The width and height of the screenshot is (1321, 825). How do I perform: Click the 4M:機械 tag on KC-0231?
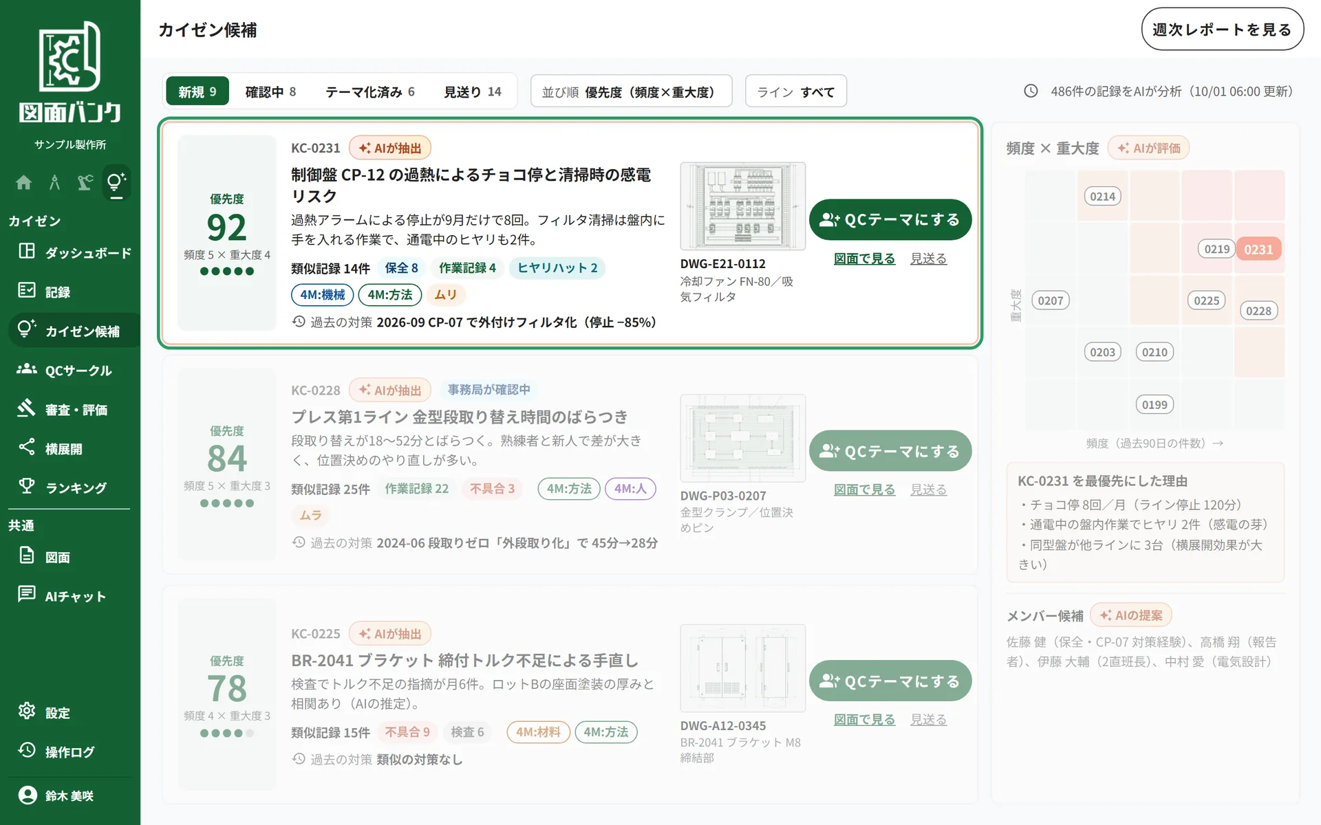pyautogui.click(x=323, y=295)
